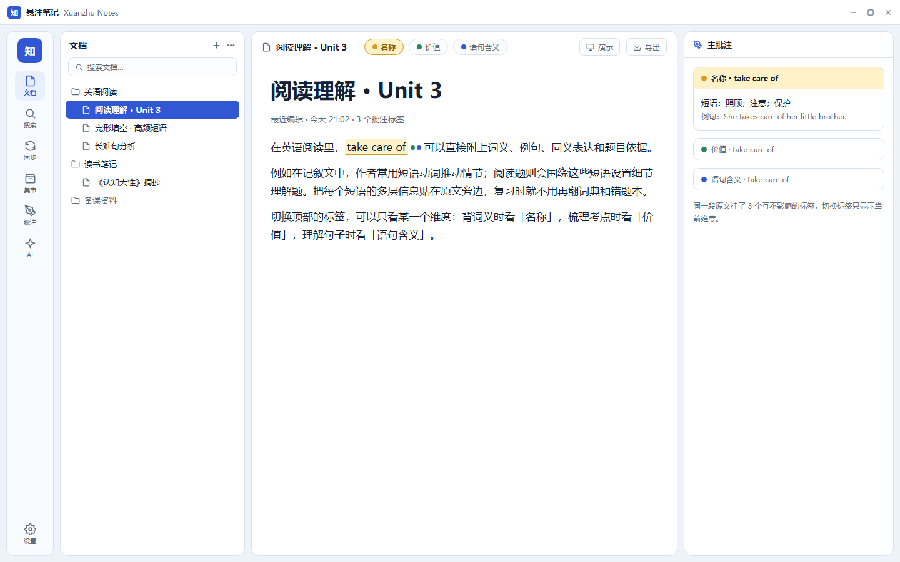The height and width of the screenshot is (562, 900).
Task: Click the 搜索文档 search field
Action: (152, 67)
